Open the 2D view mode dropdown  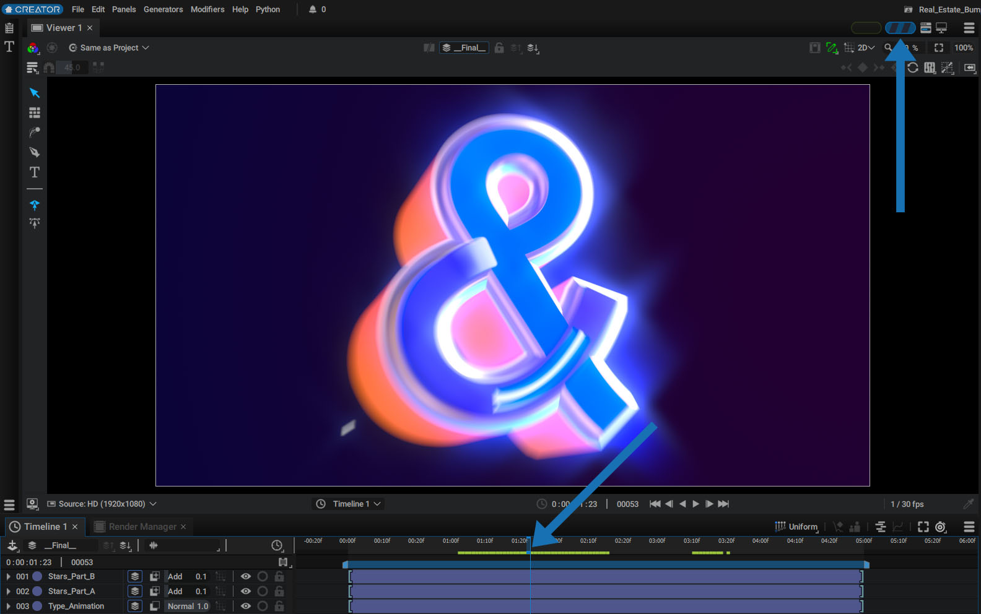coord(866,48)
